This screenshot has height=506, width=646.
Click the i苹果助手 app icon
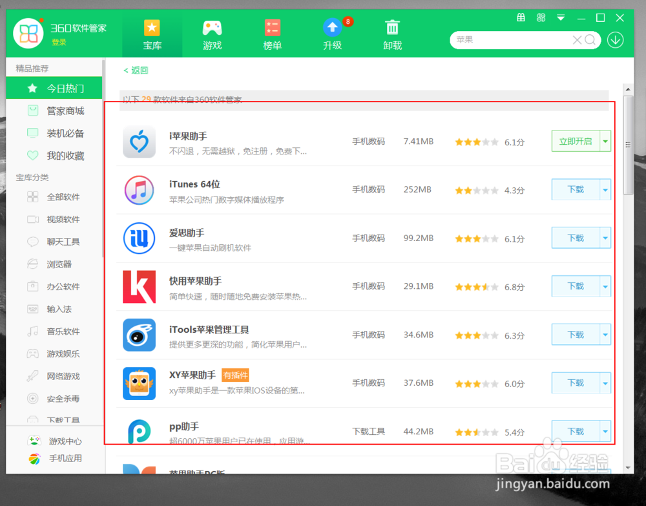(x=140, y=142)
